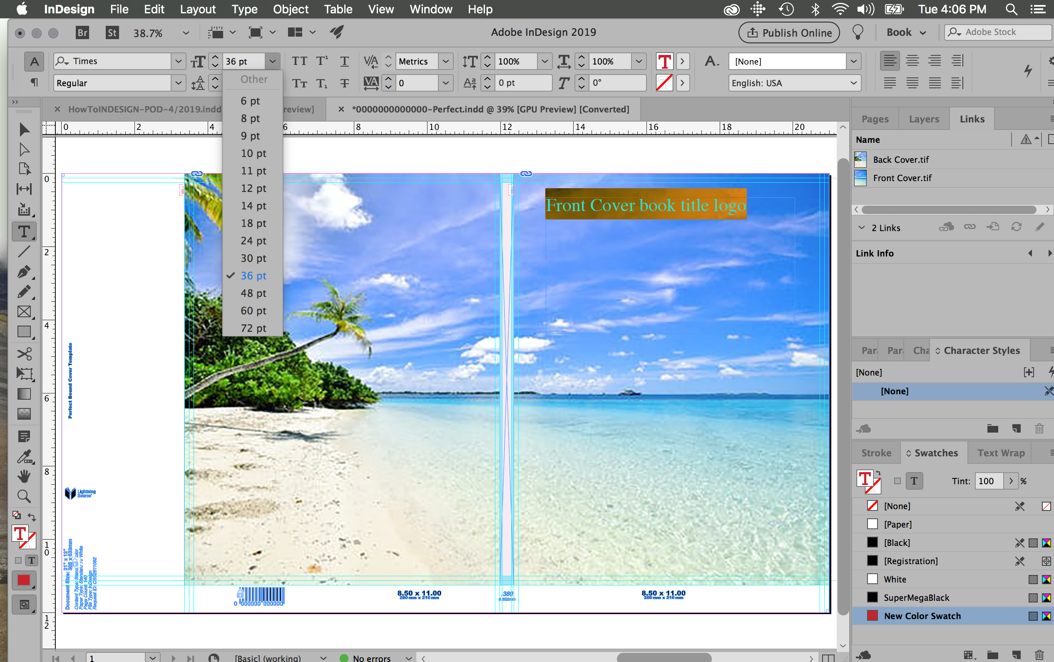This screenshot has width=1054, height=662.
Task: Toggle All Caps TT formatting
Action: [299, 61]
